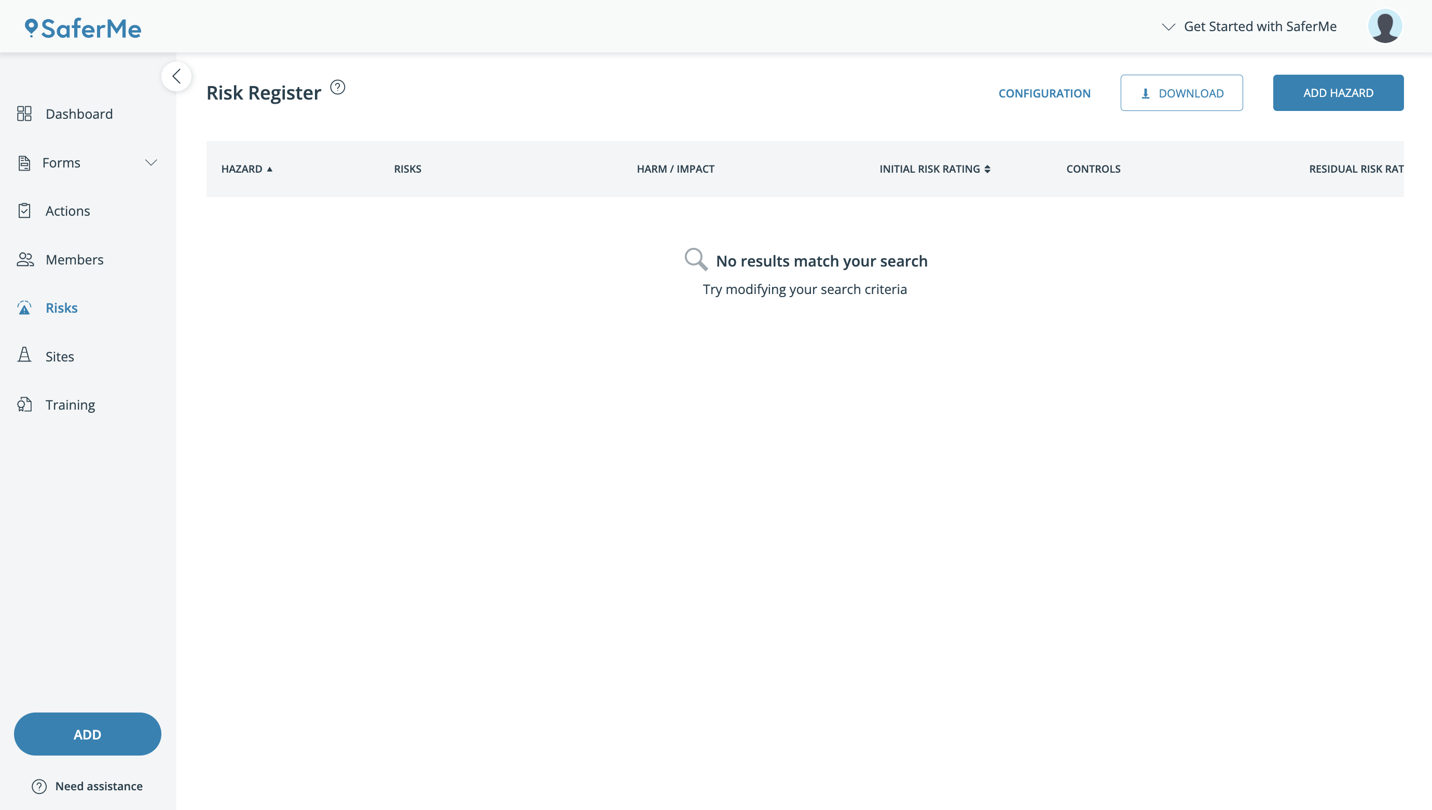Click the profile avatar in top bar
Image resolution: width=1432 pixels, height=810 pixels.
(x=1385, y=25)
